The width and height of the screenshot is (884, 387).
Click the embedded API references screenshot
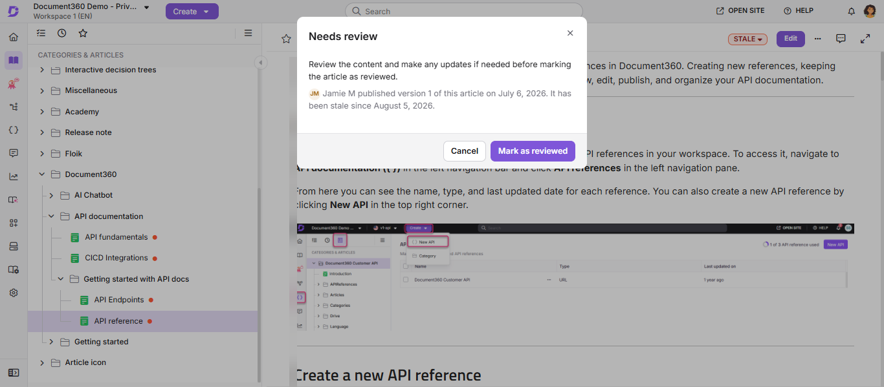[x=575, y=277]
